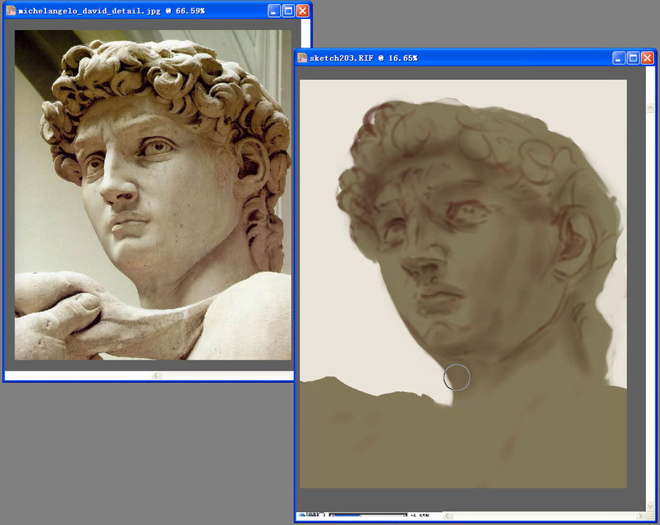The image size is (660, 525).
Task: Click the sketch203.RIF @ 16.65% title text
Action: (x=364, y=58)
